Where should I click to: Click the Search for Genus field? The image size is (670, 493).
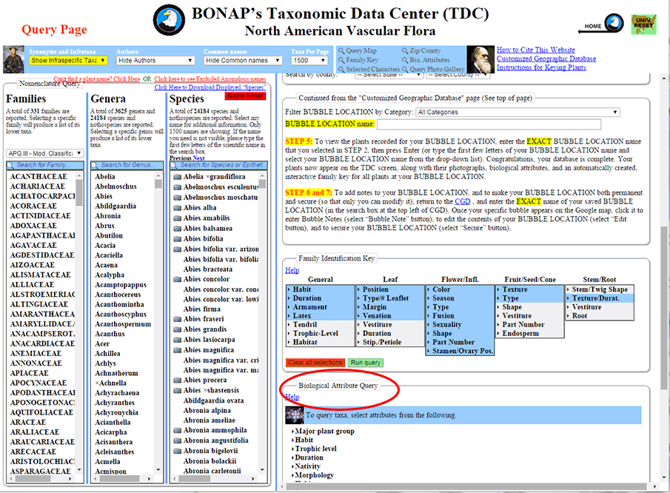click(124, 164)
